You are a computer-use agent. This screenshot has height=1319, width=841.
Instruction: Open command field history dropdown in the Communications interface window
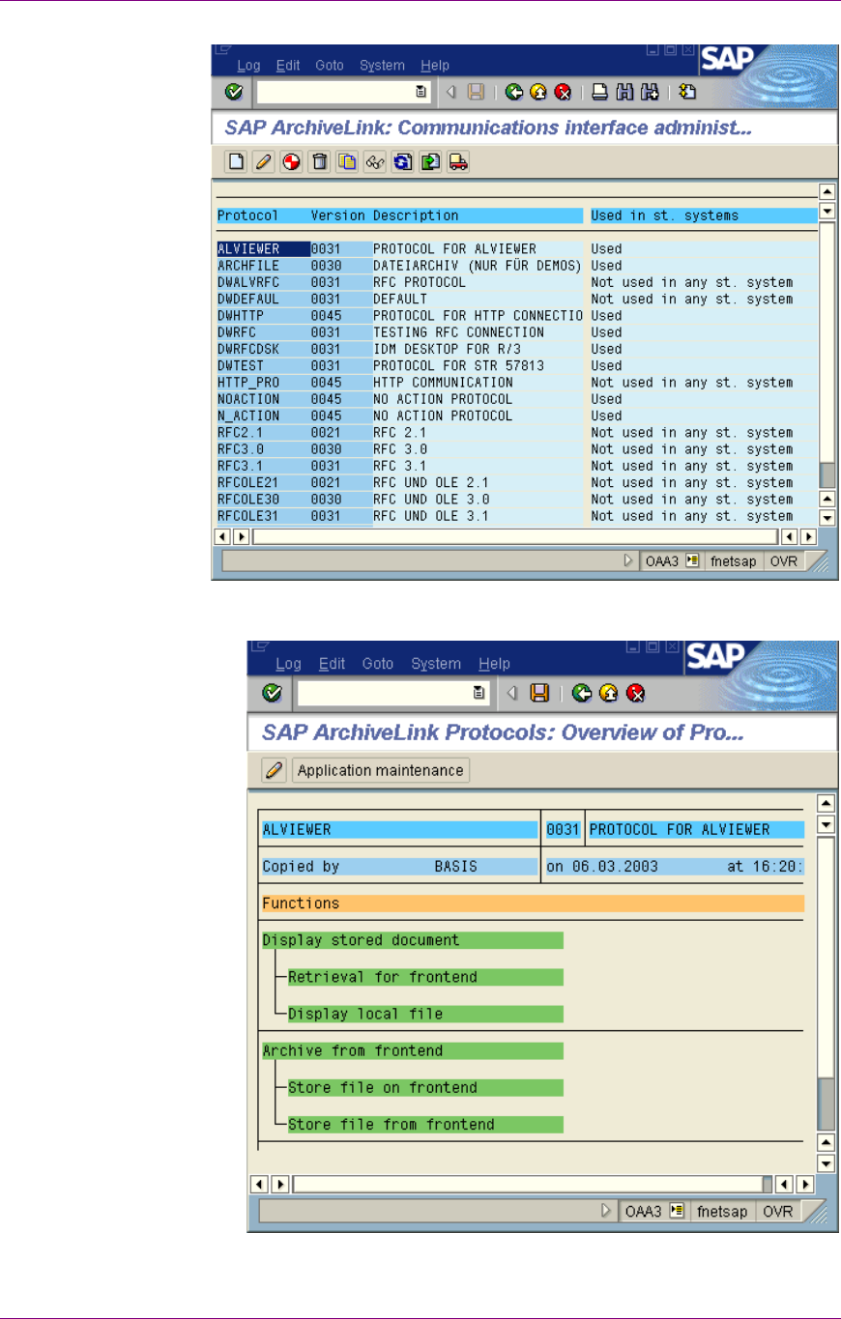click(x=420, y=93)
